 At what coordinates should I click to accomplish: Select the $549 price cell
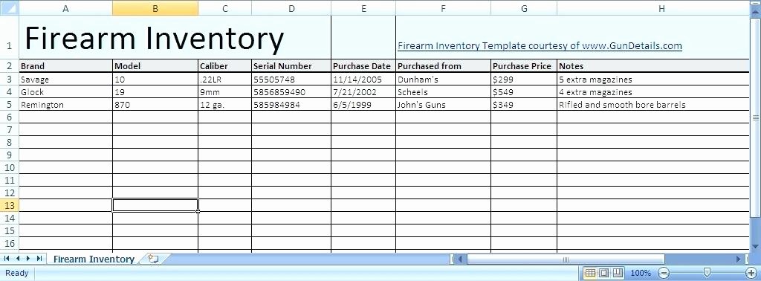(x=524, y=91)
